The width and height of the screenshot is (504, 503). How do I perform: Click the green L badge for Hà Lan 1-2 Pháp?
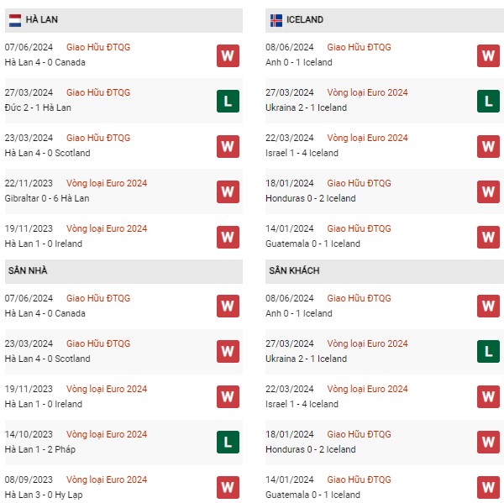click(228, 442)
